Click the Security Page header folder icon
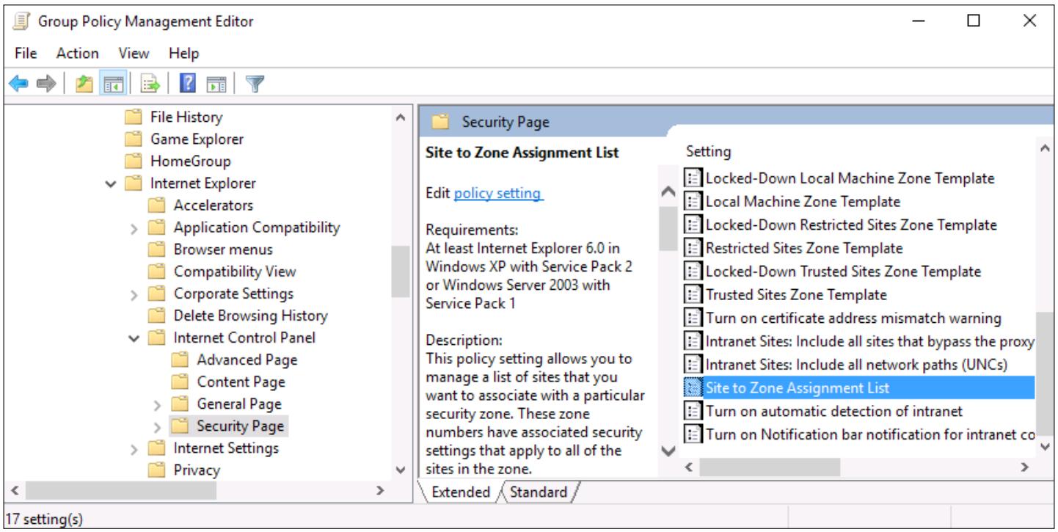 tap(440, 122)
